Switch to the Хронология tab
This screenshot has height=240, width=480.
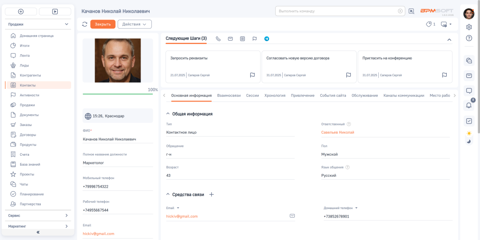pos(275,95)
